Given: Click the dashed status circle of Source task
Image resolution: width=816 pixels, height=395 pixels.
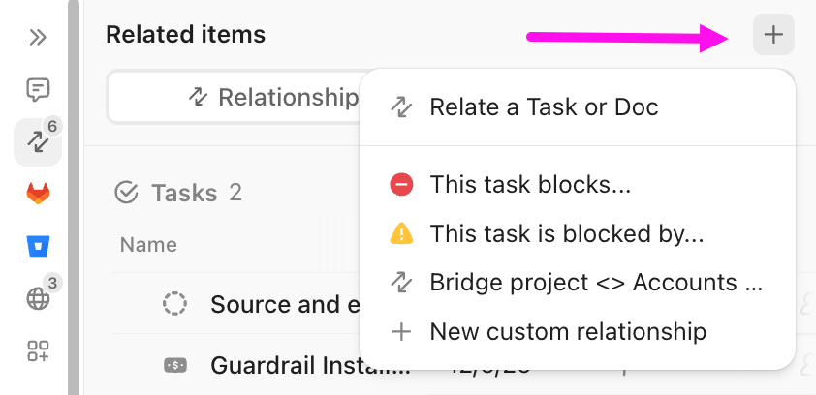Looking at the screenshot, I should (174, 305).
